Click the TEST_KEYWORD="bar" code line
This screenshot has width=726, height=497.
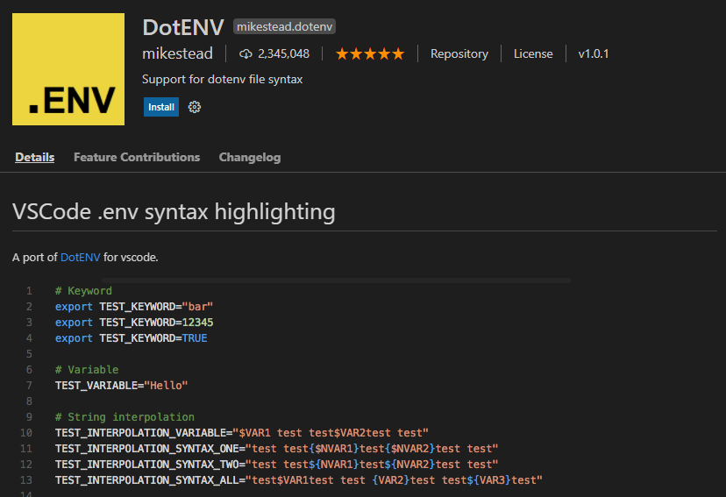pos(134,307)
